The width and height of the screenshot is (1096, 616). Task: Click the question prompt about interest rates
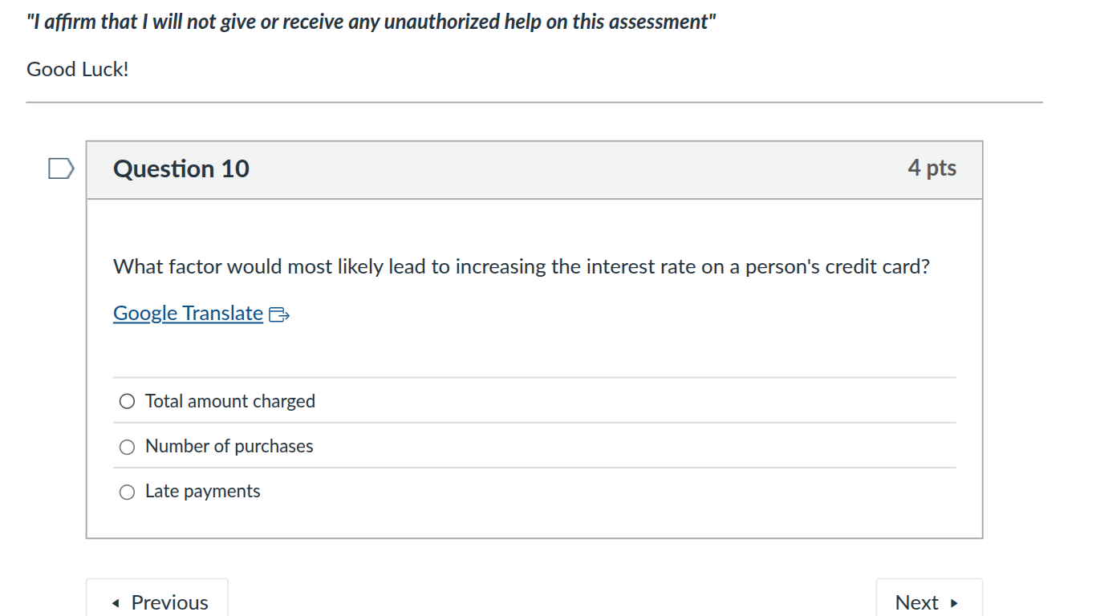click(x=521, y=266)
